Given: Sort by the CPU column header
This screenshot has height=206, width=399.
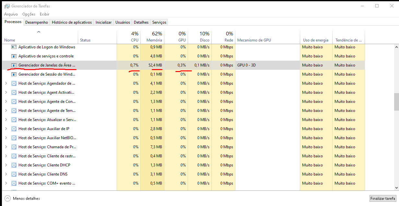Looking at the screenshot, I should pyautogui.click(x=128, y=37).
